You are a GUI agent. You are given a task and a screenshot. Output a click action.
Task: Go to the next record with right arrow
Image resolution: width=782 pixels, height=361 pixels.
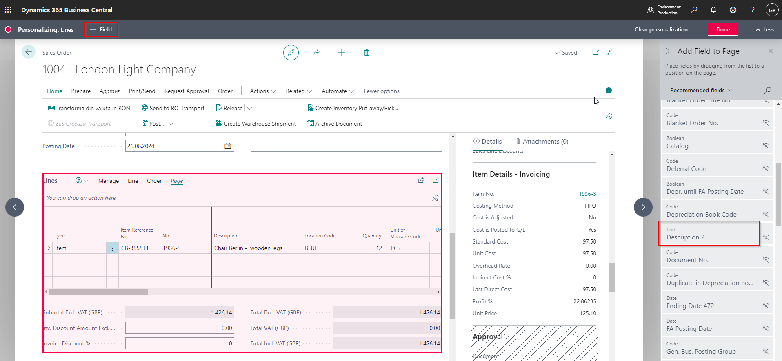coord(643,207)
